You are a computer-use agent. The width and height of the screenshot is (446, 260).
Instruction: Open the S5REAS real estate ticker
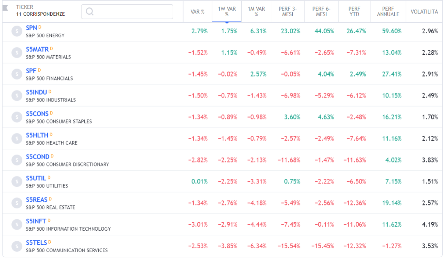37,200
